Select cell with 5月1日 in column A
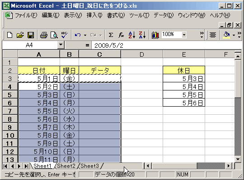 [39, 78]
